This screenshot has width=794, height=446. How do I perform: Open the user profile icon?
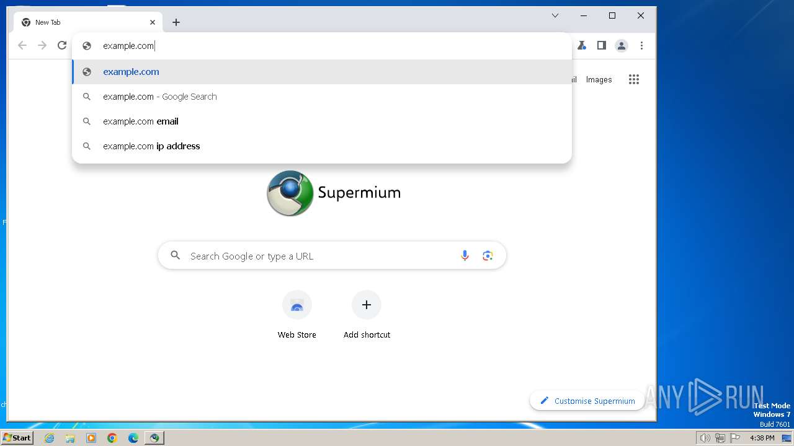(x=621, y=45)
